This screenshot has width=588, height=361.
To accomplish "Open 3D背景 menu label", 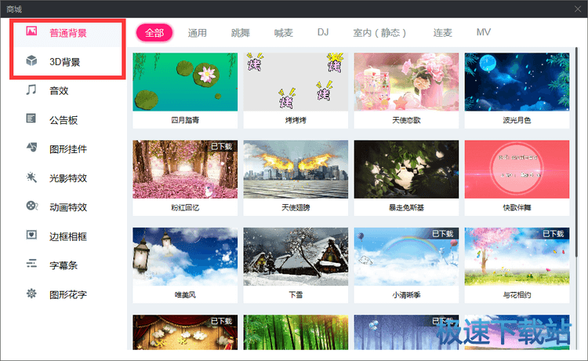I will click(65, 62).
